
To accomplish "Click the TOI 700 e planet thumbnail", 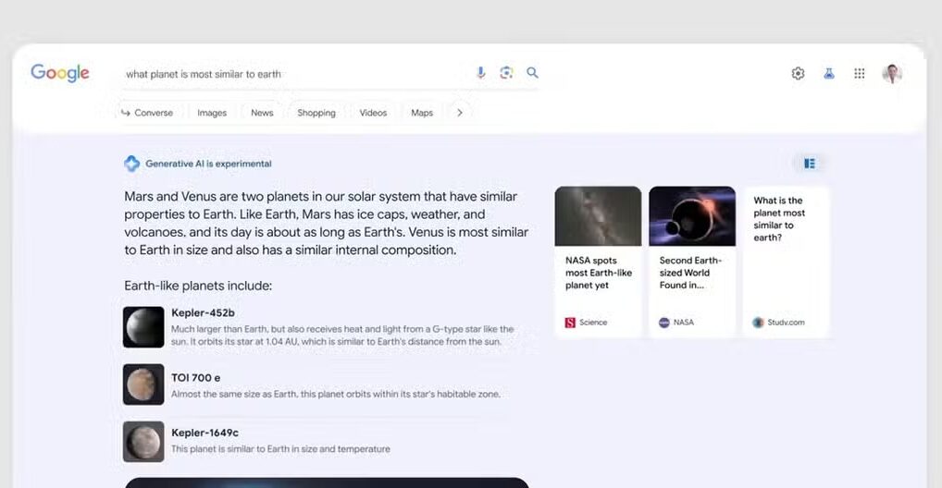I will point(143,384).
